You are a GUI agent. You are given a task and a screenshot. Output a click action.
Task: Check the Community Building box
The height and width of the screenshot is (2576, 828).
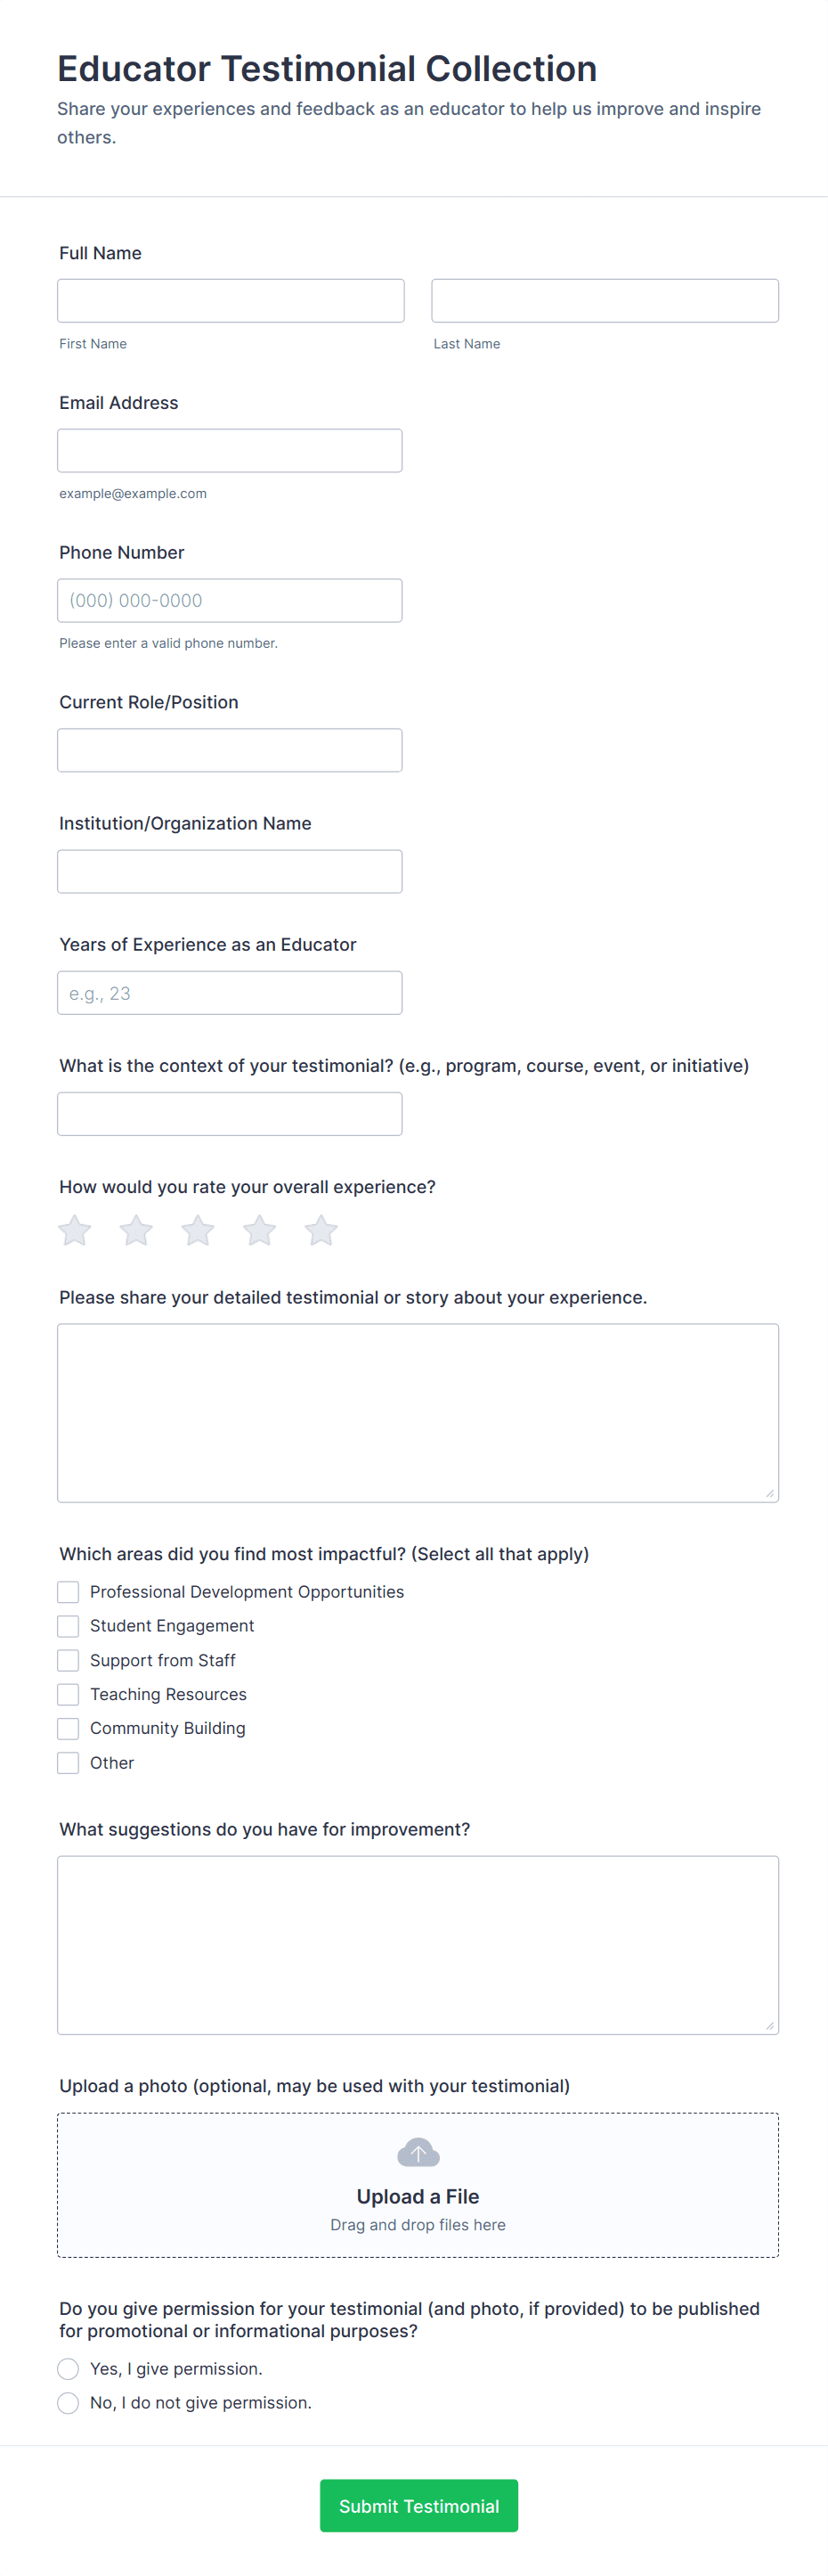pos(68,1728)
